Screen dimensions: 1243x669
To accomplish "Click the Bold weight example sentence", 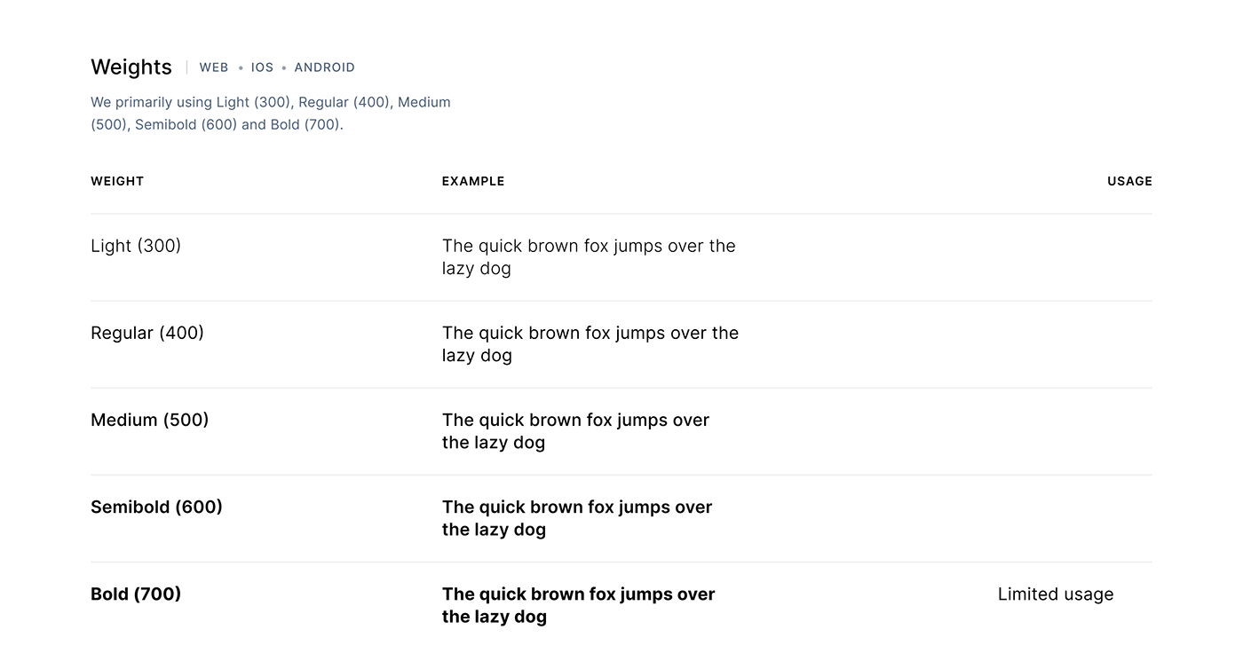I will coord(579,605).
